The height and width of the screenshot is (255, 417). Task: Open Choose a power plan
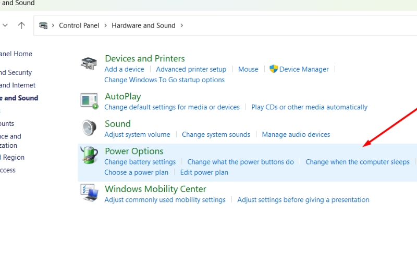(x=137, y=173)
